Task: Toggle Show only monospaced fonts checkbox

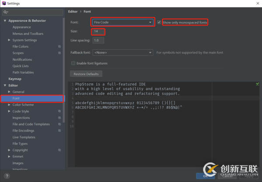Action: click(x=159, y=22)
